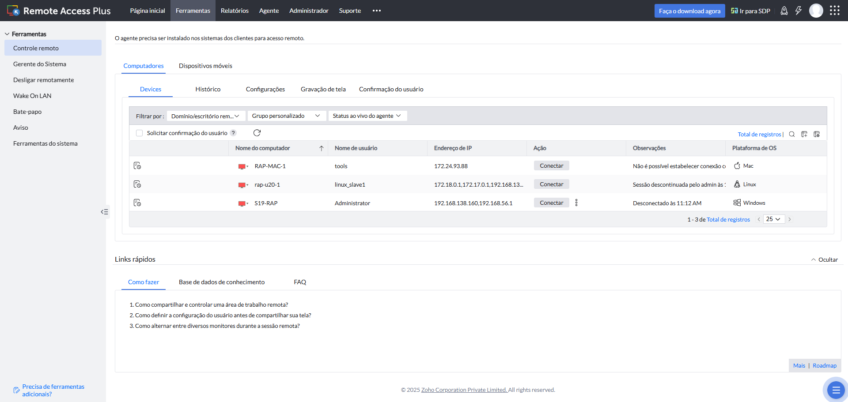Open the floating chat menu button

835,390
